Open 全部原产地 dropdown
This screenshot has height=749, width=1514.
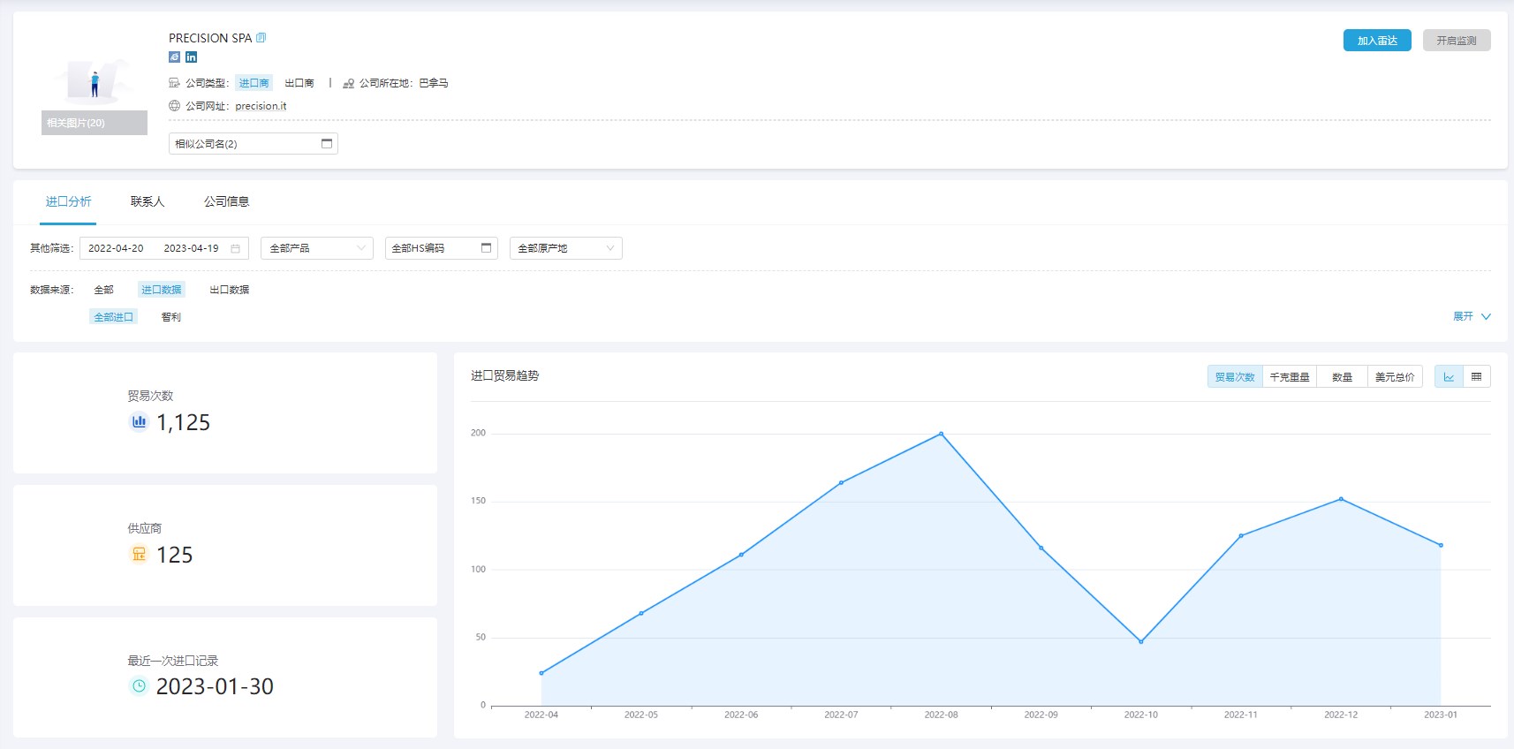click(566, 248)
